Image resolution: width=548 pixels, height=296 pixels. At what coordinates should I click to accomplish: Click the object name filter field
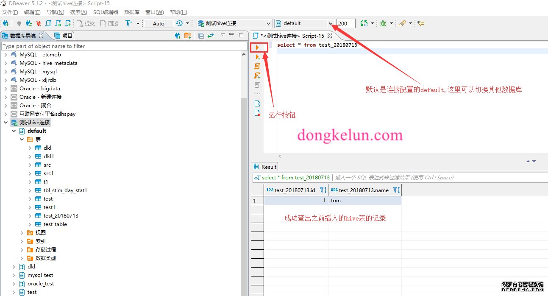click(x=124, y=46)
